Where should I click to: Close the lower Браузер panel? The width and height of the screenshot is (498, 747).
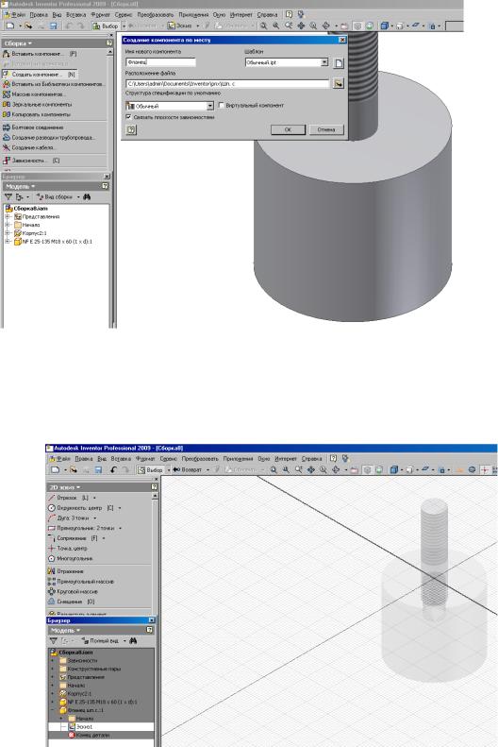[x=151, y=620]
